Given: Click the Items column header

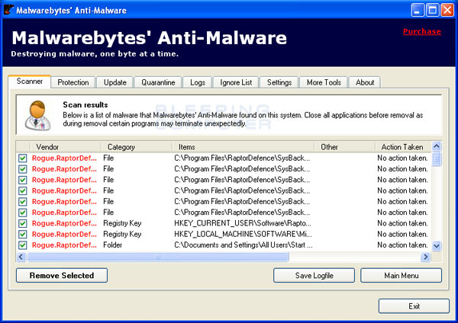Looking at the screenshot, I should tap(243, 147).
